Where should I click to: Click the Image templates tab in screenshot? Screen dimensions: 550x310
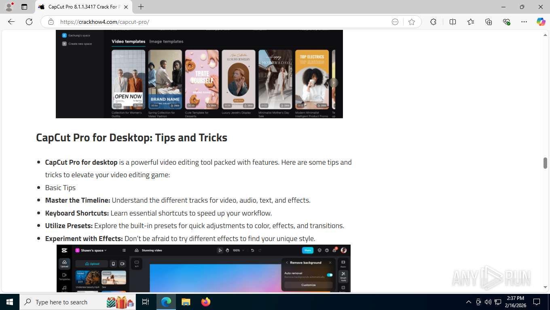[x=166, y=42]
